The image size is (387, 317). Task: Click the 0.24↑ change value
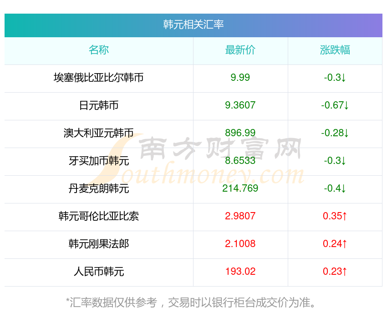coord(335,244)
